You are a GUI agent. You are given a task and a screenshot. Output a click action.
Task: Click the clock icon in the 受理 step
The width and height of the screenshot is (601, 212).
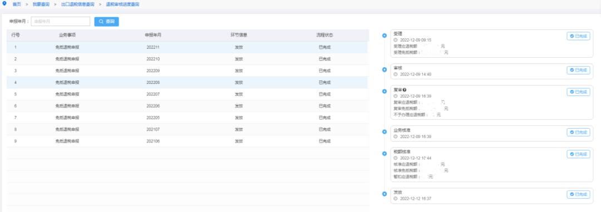pyautogui.click(x=396, y=40)
